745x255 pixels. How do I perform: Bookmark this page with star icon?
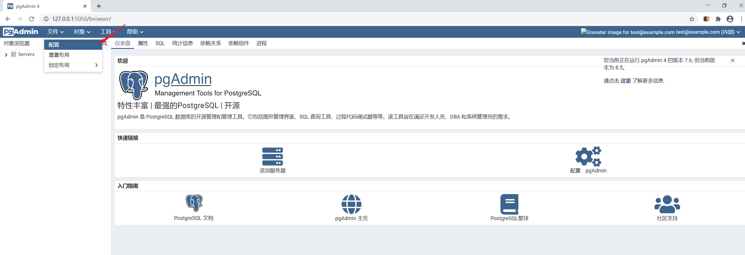[x=692, y=19]
